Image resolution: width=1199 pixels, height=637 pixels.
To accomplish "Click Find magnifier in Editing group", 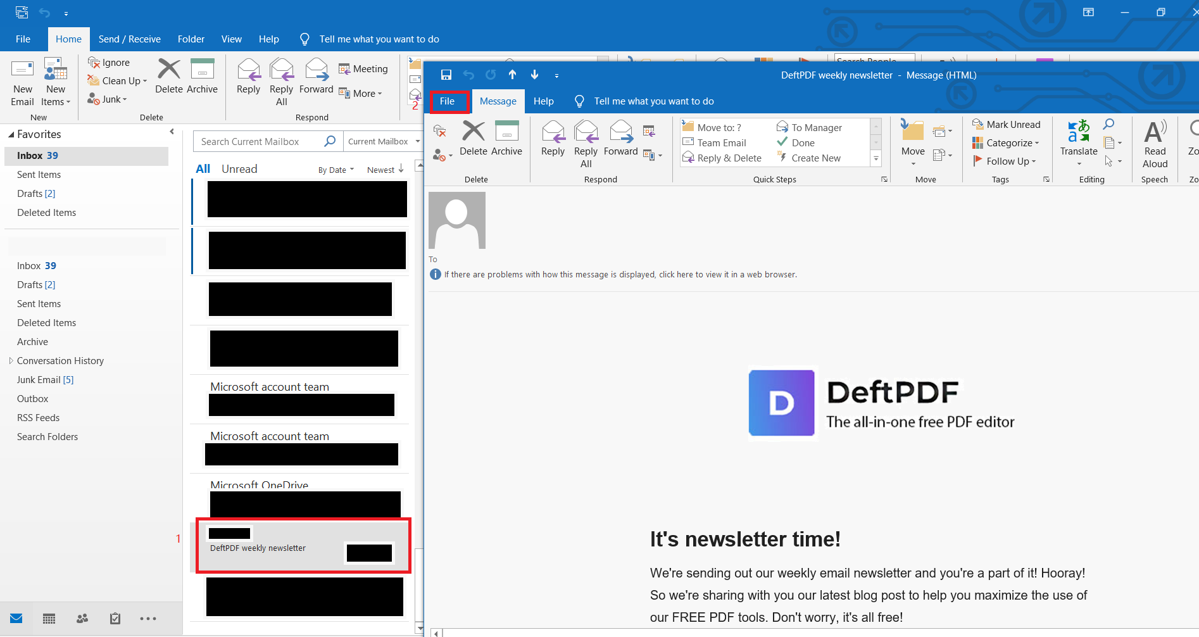I will point(1108,124).
